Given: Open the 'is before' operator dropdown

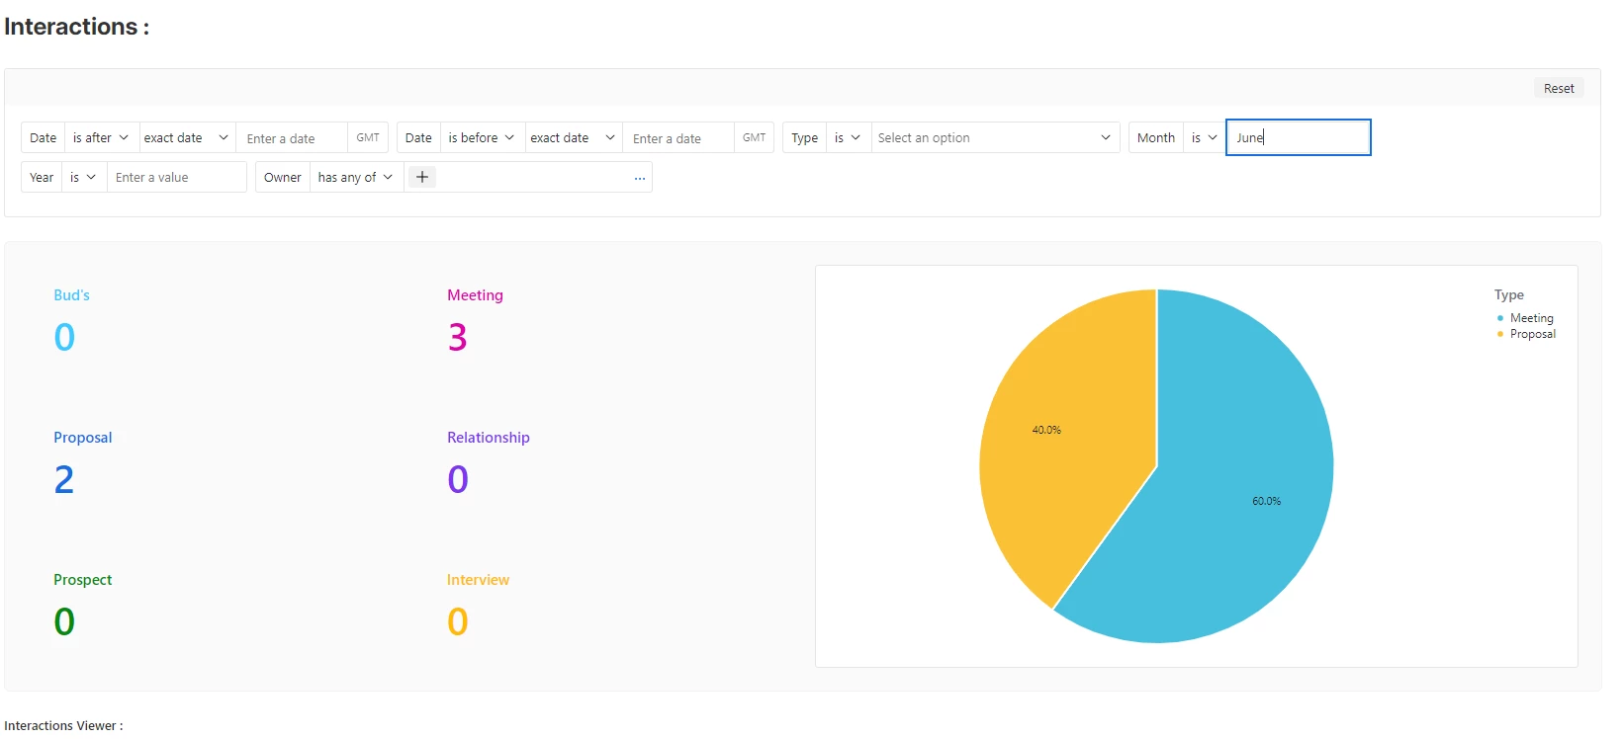Looking at the screenshot, I should tap(481, 137).
